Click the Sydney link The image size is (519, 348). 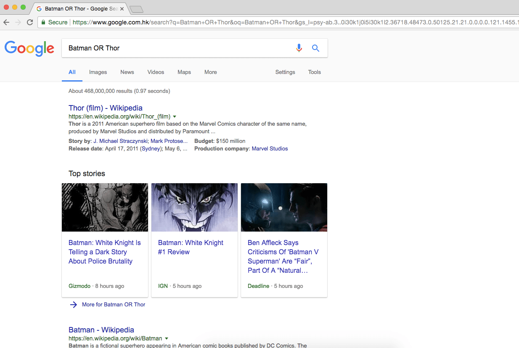click(x=150, y=149)
